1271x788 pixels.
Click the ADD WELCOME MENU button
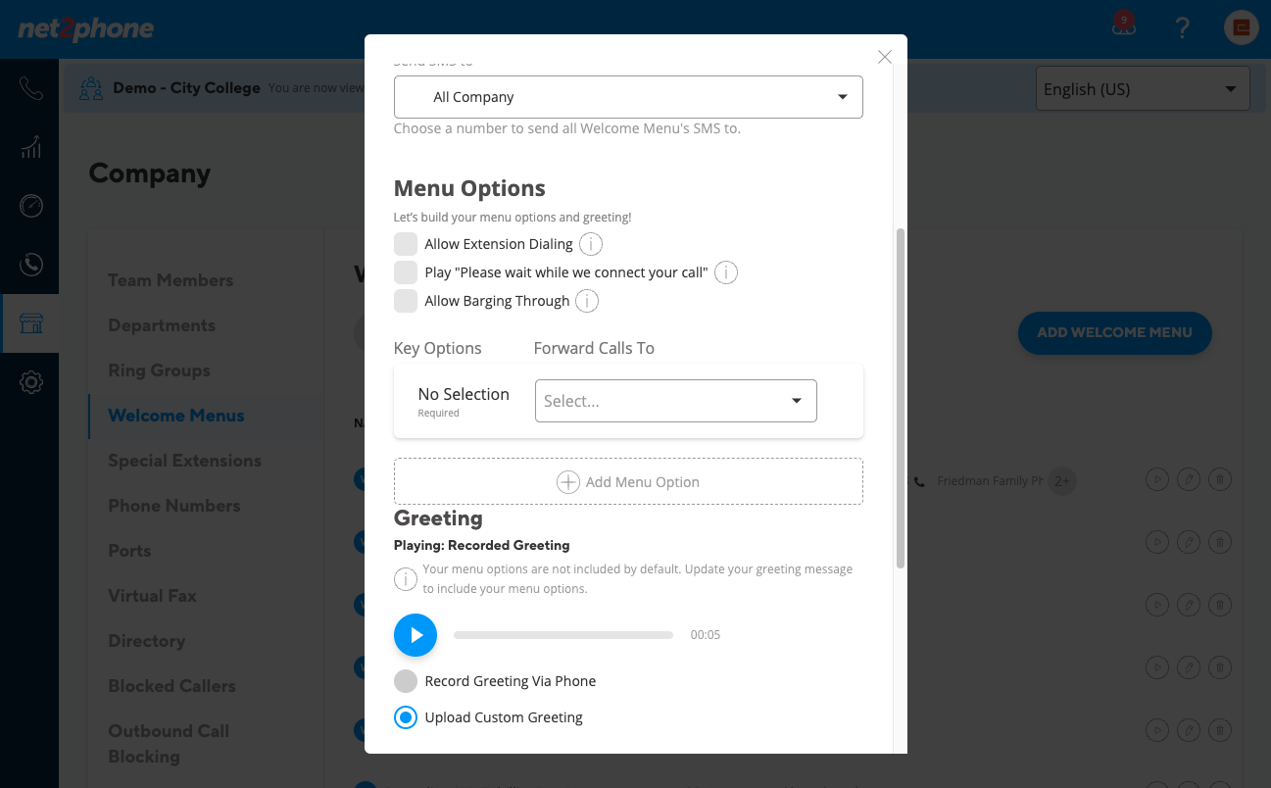tap(1115, 332)
